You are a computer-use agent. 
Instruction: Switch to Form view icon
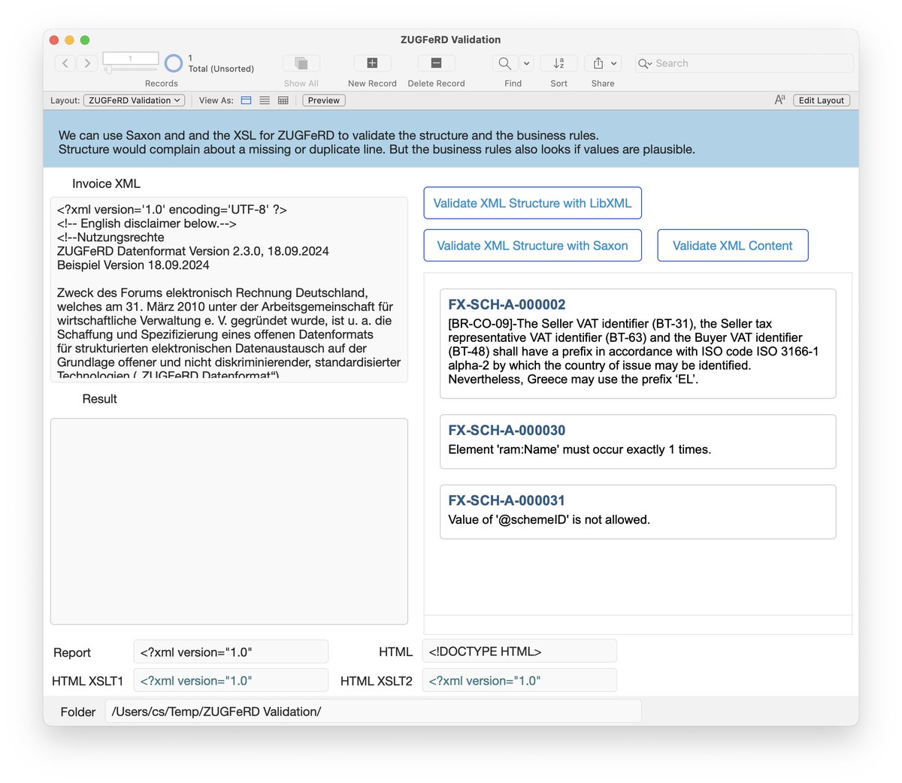(x=246, y=100)
